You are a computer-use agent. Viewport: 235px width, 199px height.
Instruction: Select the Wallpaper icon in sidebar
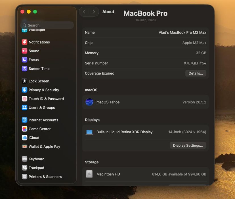(x=24, y=30)
